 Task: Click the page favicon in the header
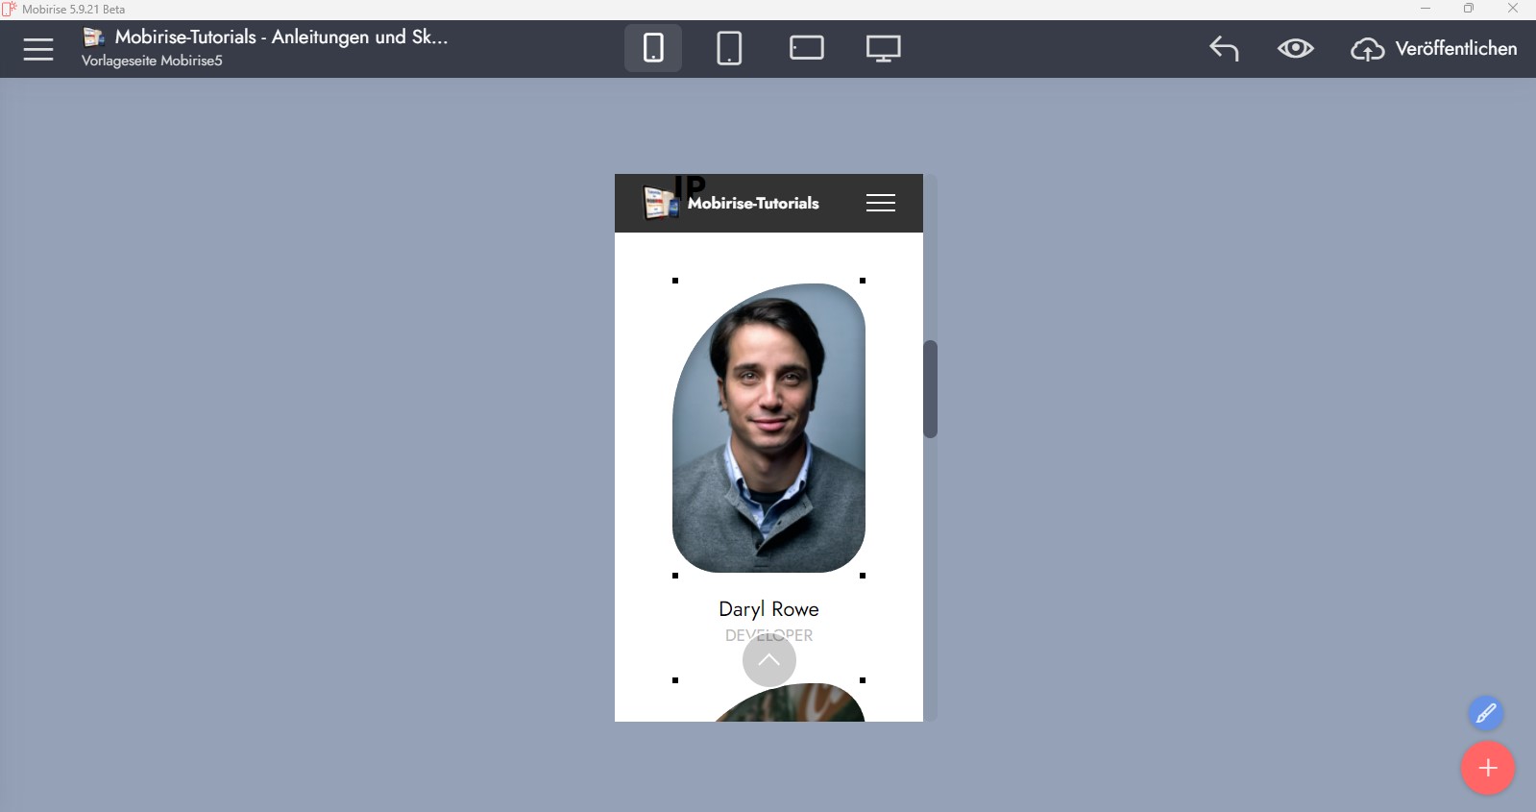pyautogui.click(x=94, y=37)
